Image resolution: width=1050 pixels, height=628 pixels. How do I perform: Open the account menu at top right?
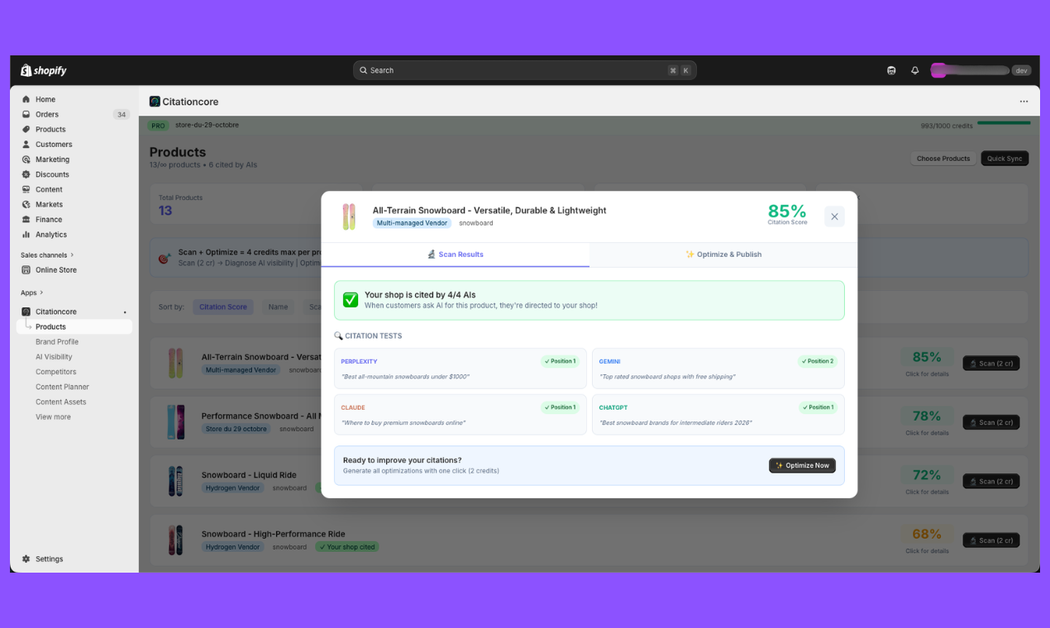981,70
